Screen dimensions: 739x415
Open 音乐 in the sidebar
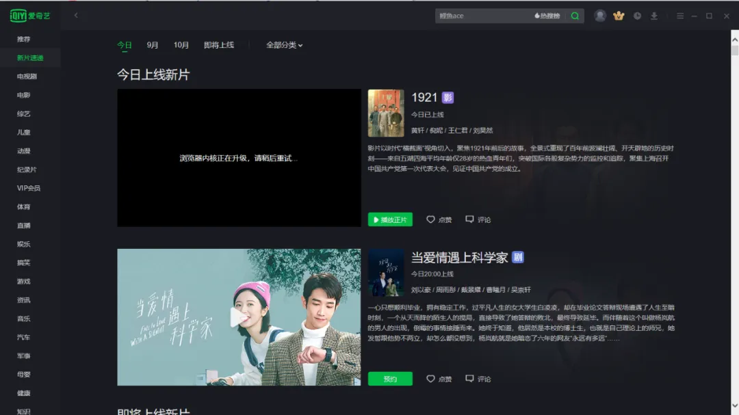[23, 319]
